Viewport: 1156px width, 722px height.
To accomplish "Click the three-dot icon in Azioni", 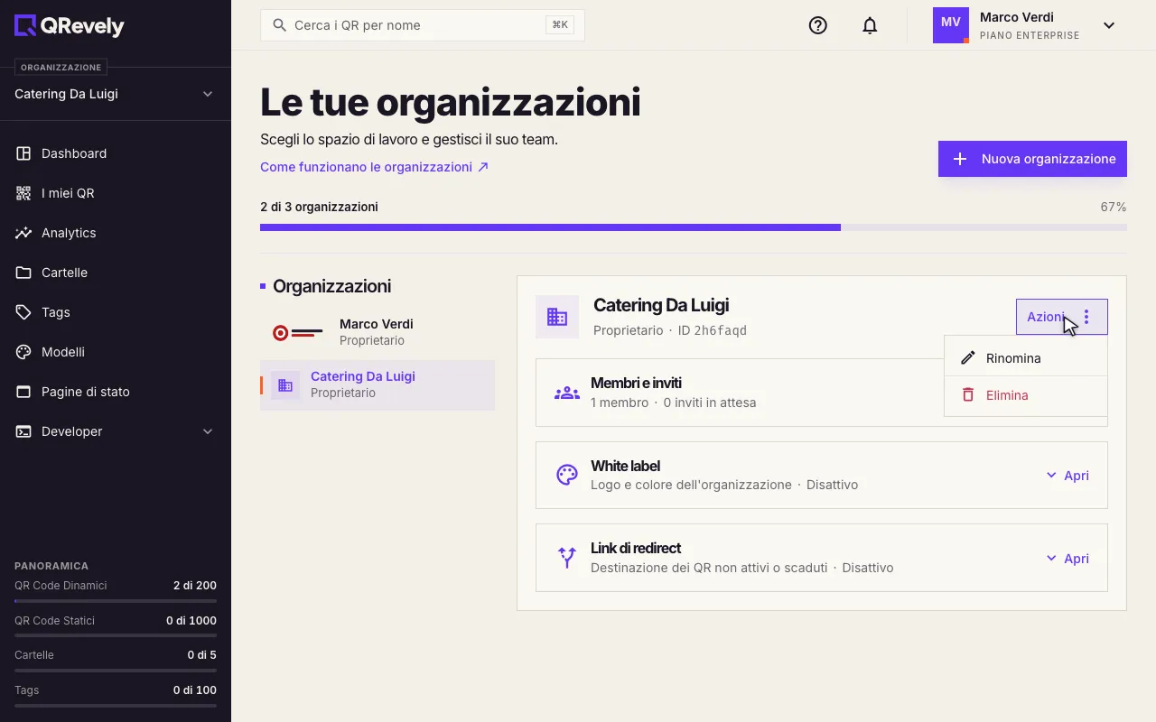I will tap(1086, 317).
